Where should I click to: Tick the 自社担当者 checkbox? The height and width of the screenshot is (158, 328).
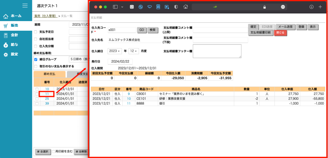pos(36,39)
